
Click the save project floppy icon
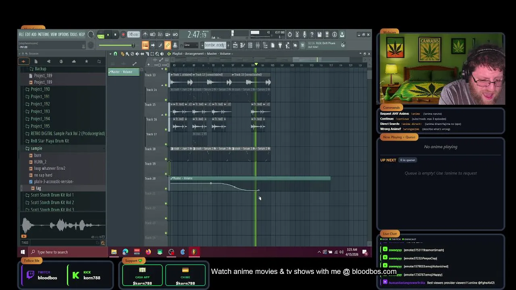point(319,35)
